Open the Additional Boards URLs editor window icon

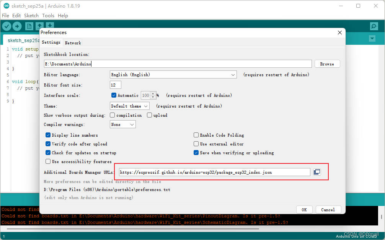317,172
